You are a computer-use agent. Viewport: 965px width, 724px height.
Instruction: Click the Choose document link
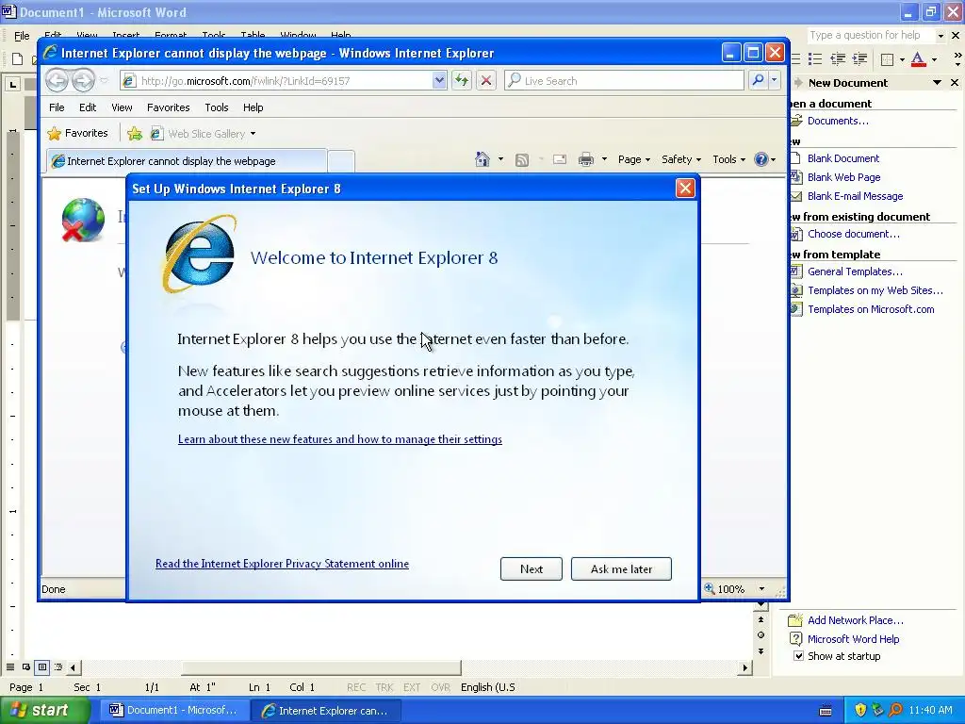[854, 234]
